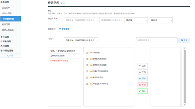The height and width of the screenshot is (109, 195).
Task: Click the folder icon for 信息技术咨询服务
Action: point(91,65)
